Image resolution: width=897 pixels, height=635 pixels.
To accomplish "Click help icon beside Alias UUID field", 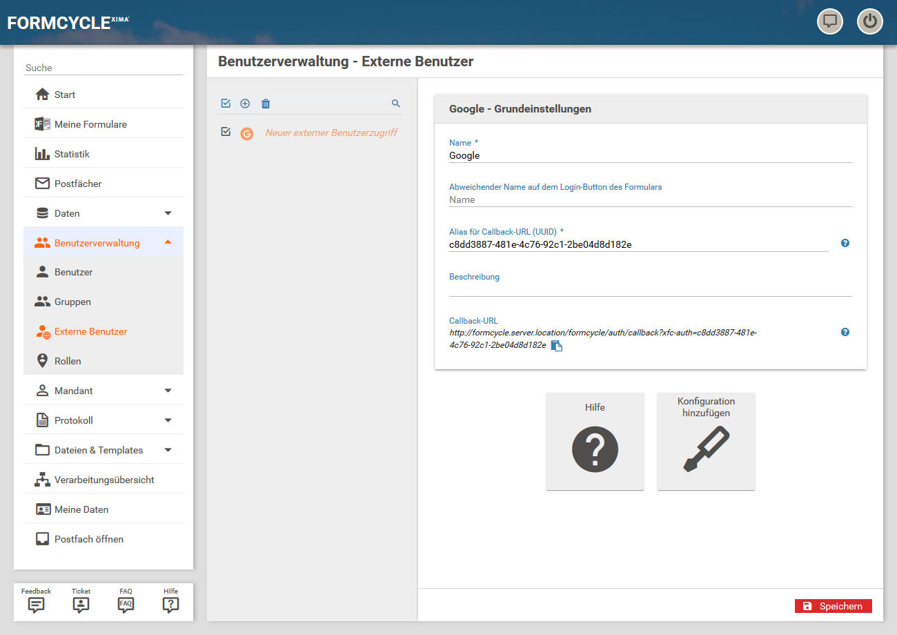I will pos(845,243).
